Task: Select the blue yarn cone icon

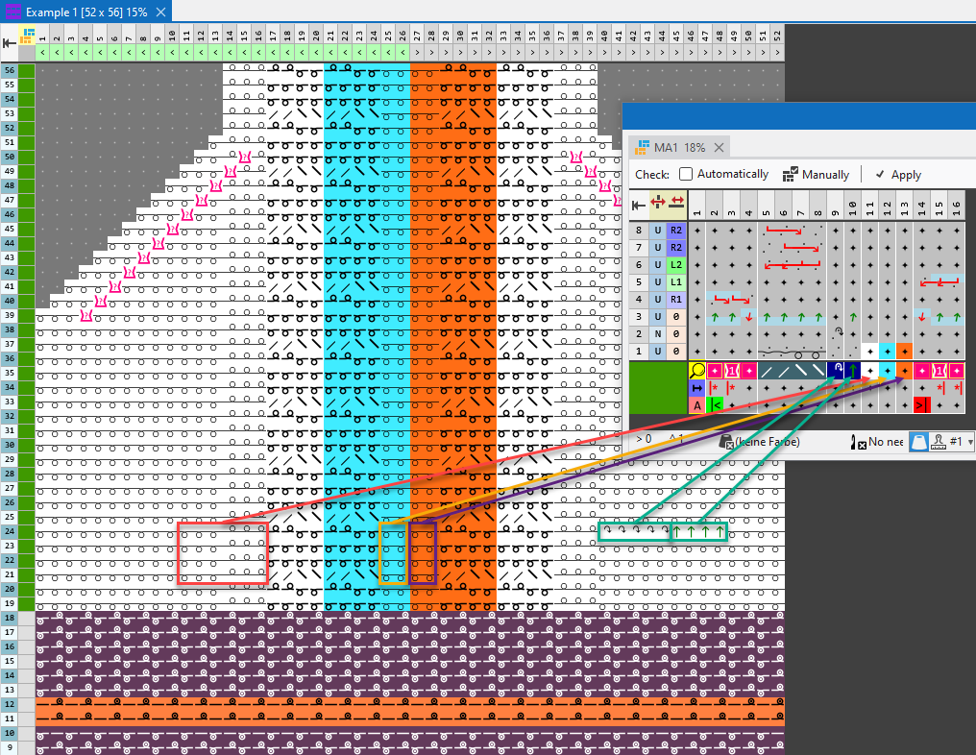Action: click(919, 442)
